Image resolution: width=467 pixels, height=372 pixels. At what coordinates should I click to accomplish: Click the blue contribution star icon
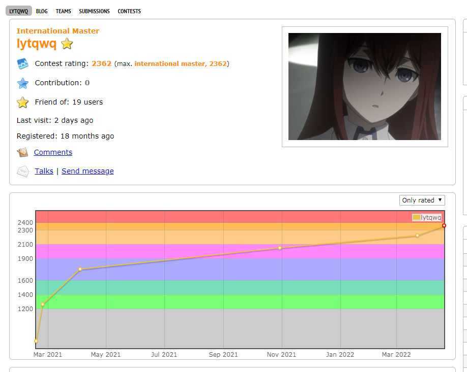pos(22,83)
